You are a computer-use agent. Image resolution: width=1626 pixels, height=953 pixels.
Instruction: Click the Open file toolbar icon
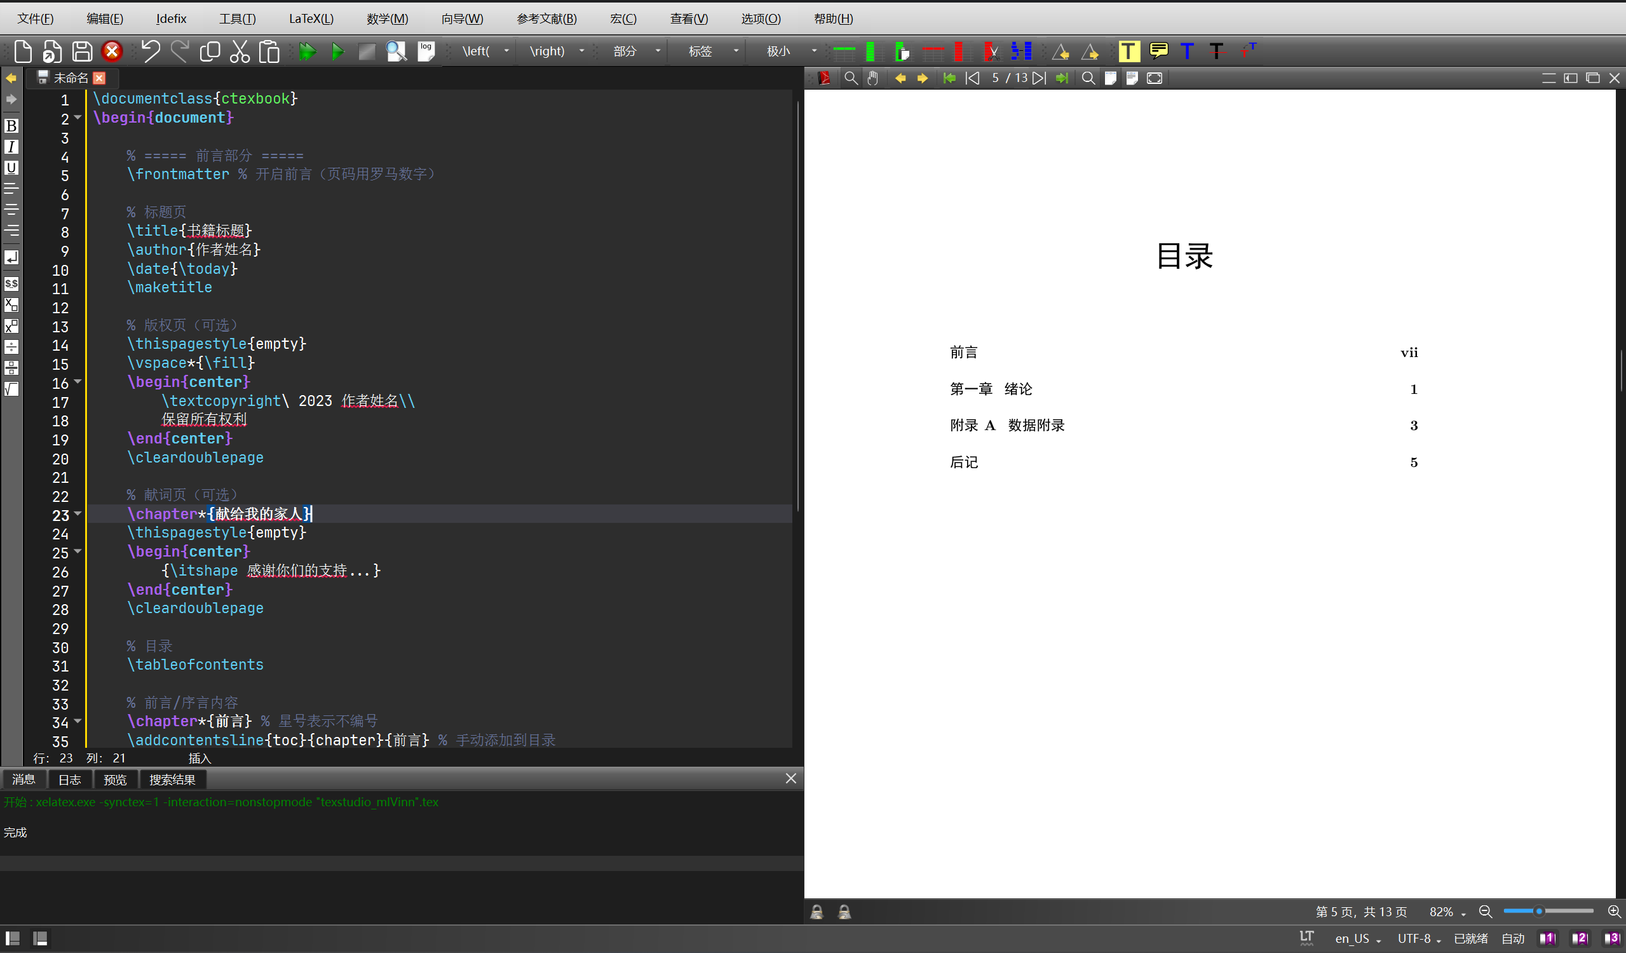pyautogui.click(x=52, y=51)
